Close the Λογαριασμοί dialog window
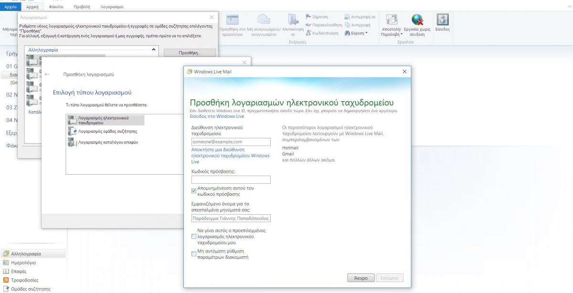Screen dimensions: 573x293 [x=212, y=17]
